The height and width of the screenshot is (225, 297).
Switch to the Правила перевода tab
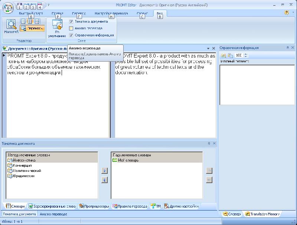130,206
